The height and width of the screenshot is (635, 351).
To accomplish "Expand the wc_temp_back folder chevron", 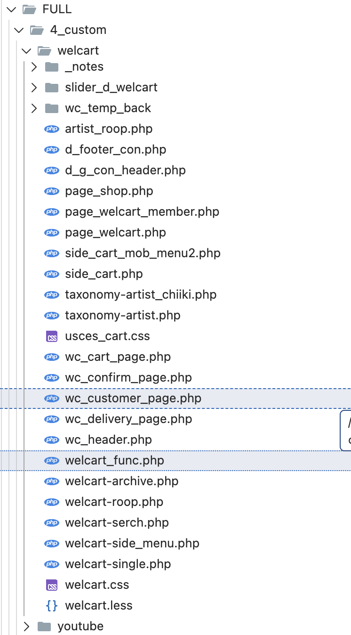I will [34, 108].
